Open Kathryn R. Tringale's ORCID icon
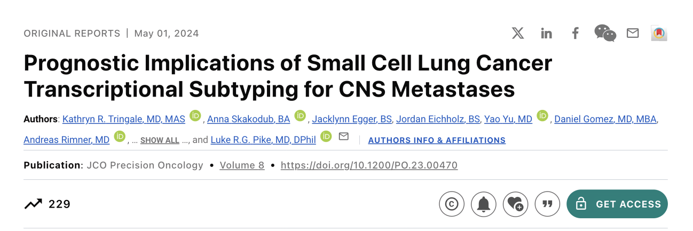The height and width of the screenshot is (231, 693). click(195, 116)
